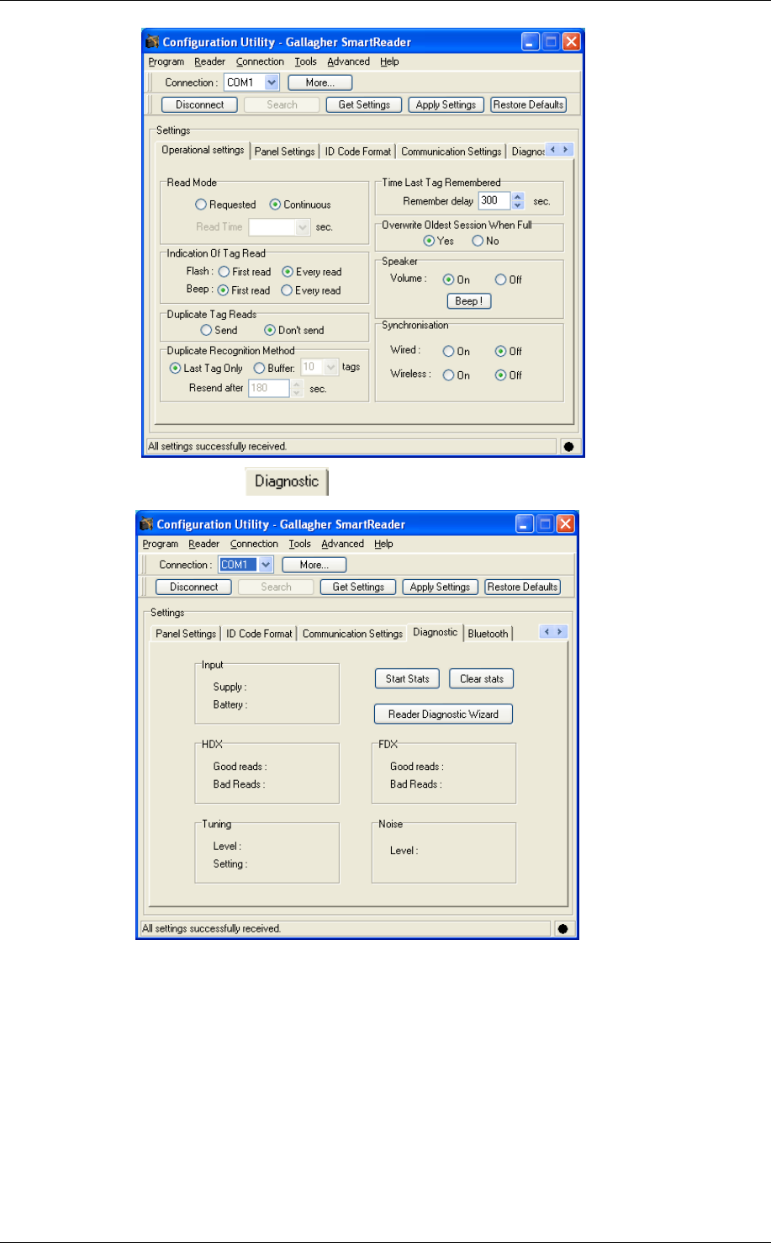Click the Start Stats button
Viewport: 771px width, 1243px height.
407,679
